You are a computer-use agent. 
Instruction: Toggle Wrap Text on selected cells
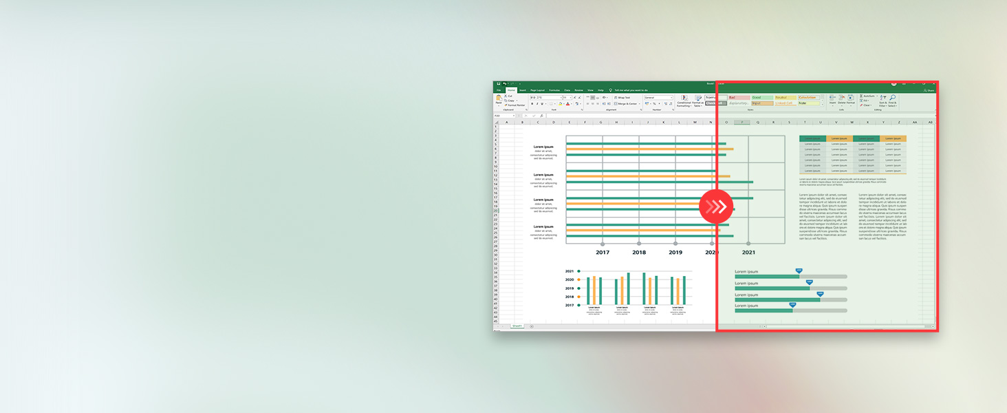click(622, 98)
